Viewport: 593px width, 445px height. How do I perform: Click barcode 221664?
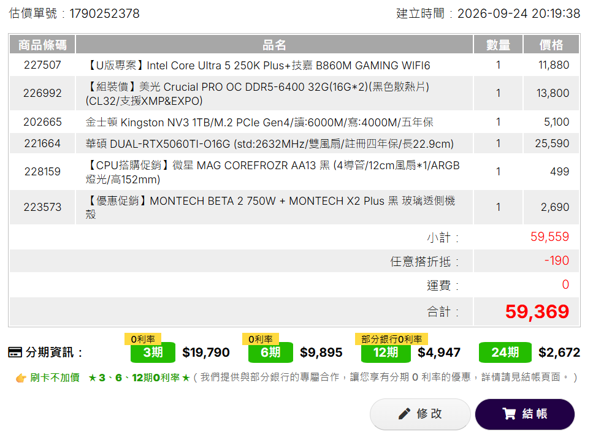[42, 143]
